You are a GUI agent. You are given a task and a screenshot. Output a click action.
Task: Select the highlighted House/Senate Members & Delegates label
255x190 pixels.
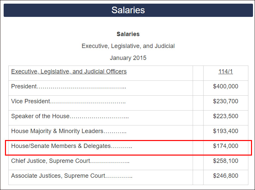tap(61, 146)
